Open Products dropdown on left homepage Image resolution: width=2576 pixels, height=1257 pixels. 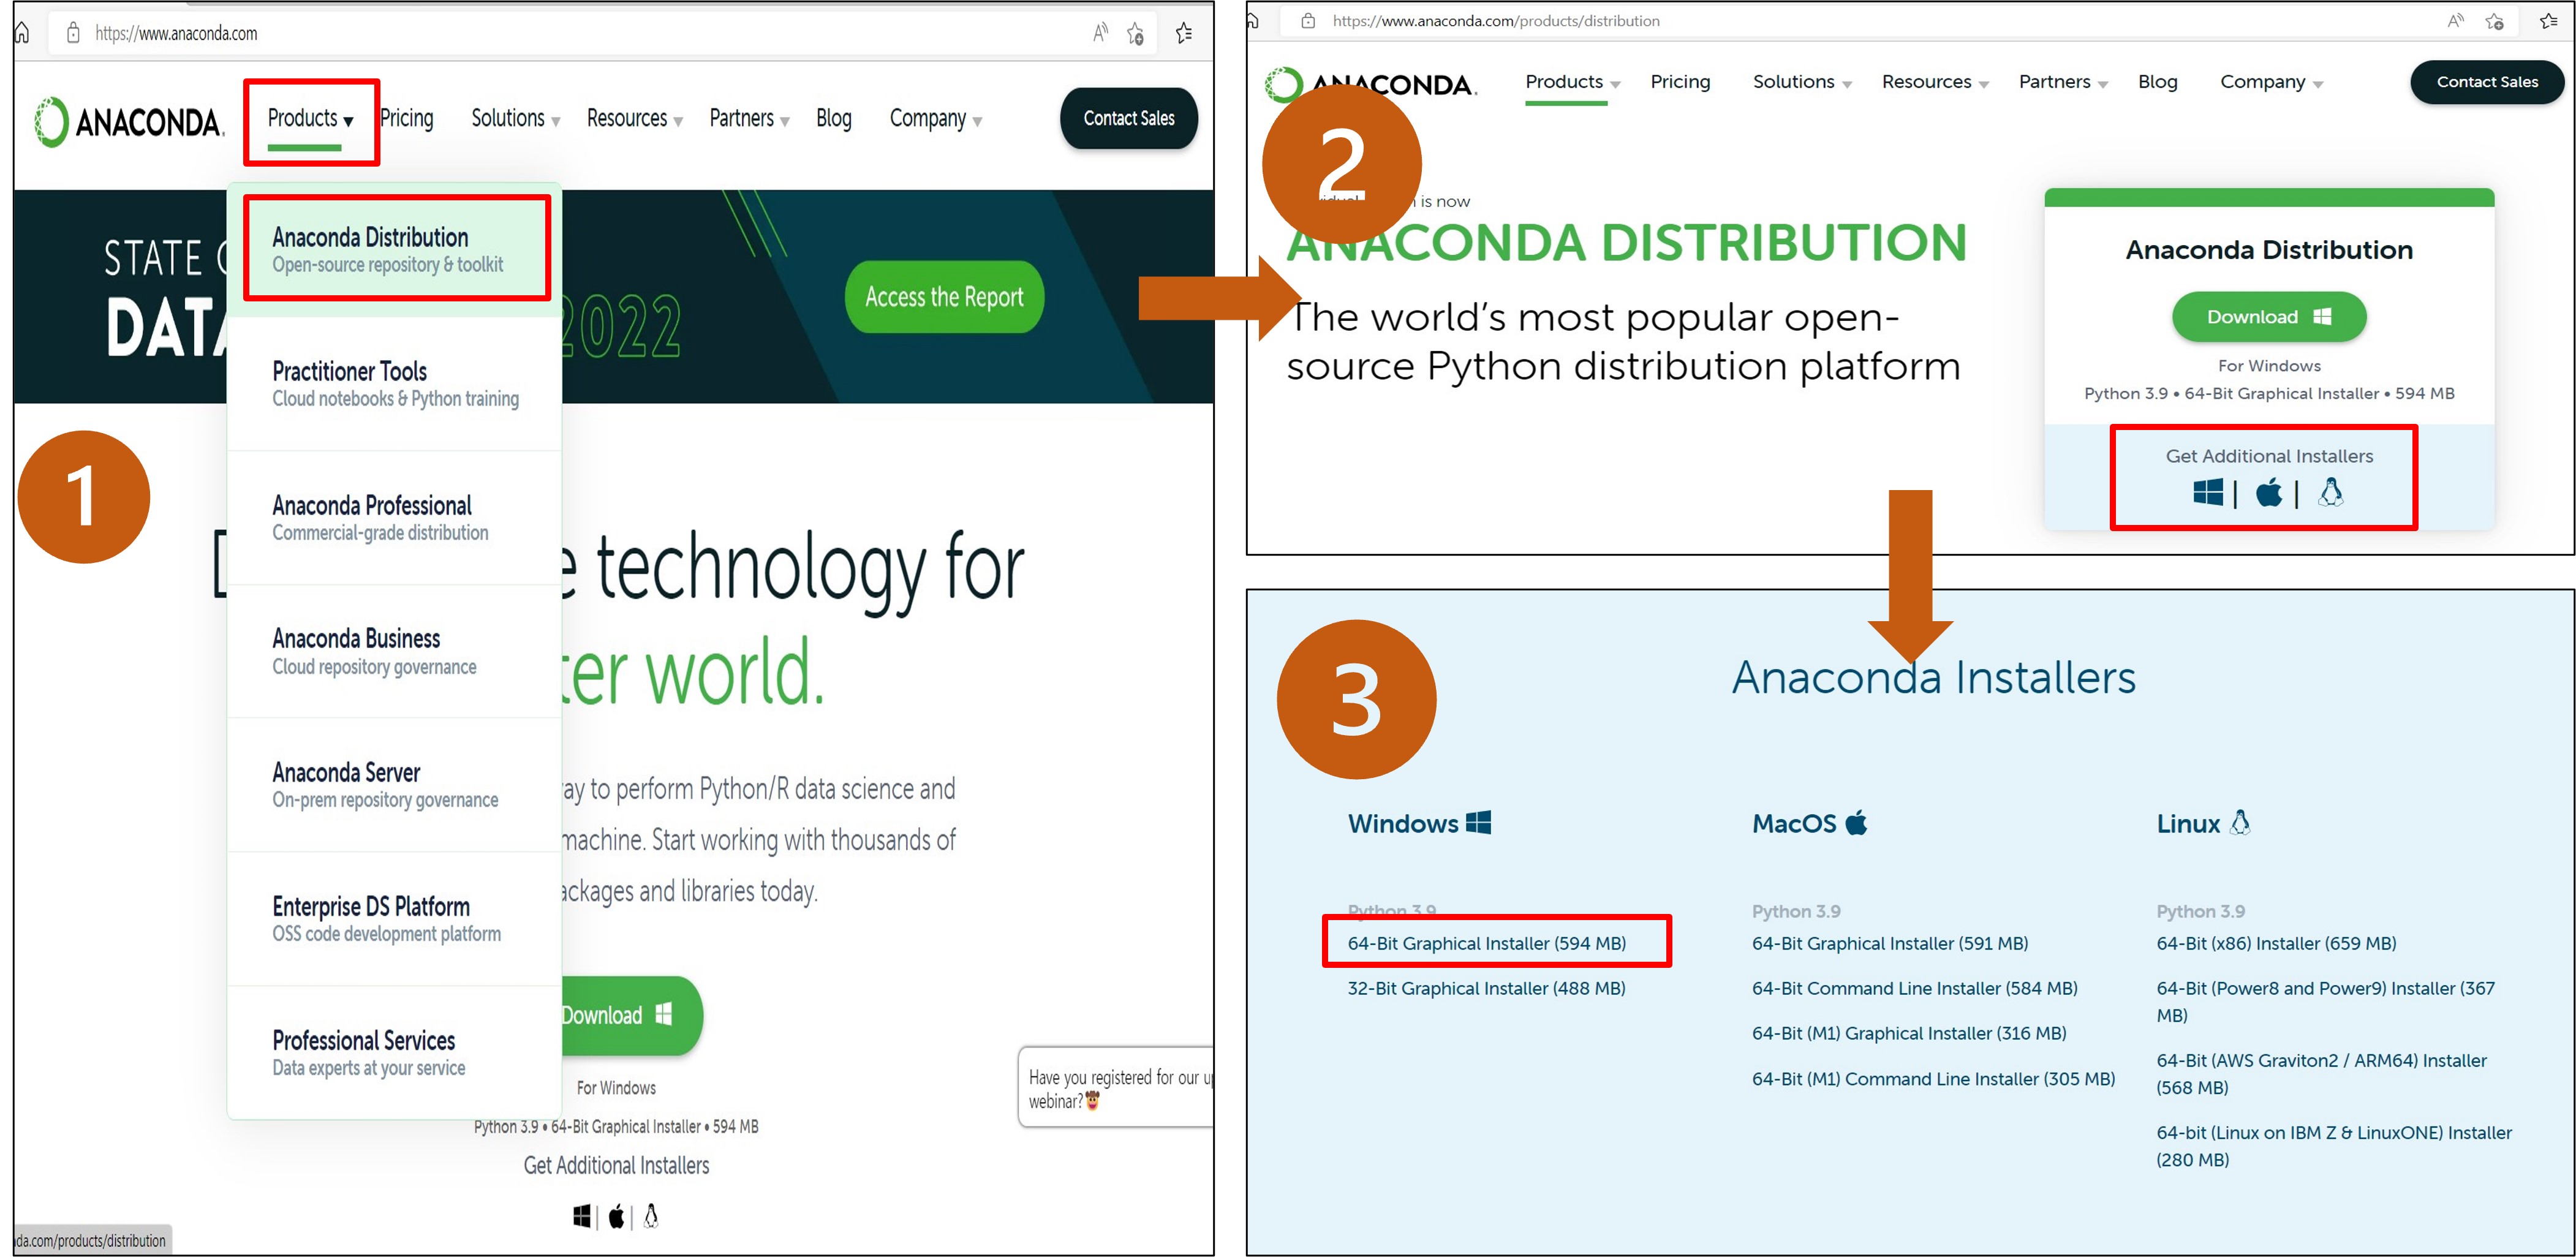click(311, 118)
